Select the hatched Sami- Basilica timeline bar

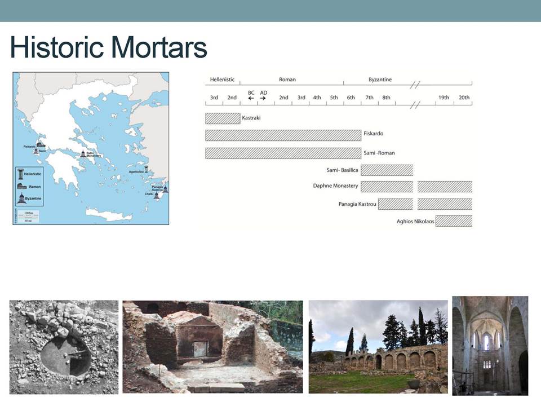[x=387, y=170]
